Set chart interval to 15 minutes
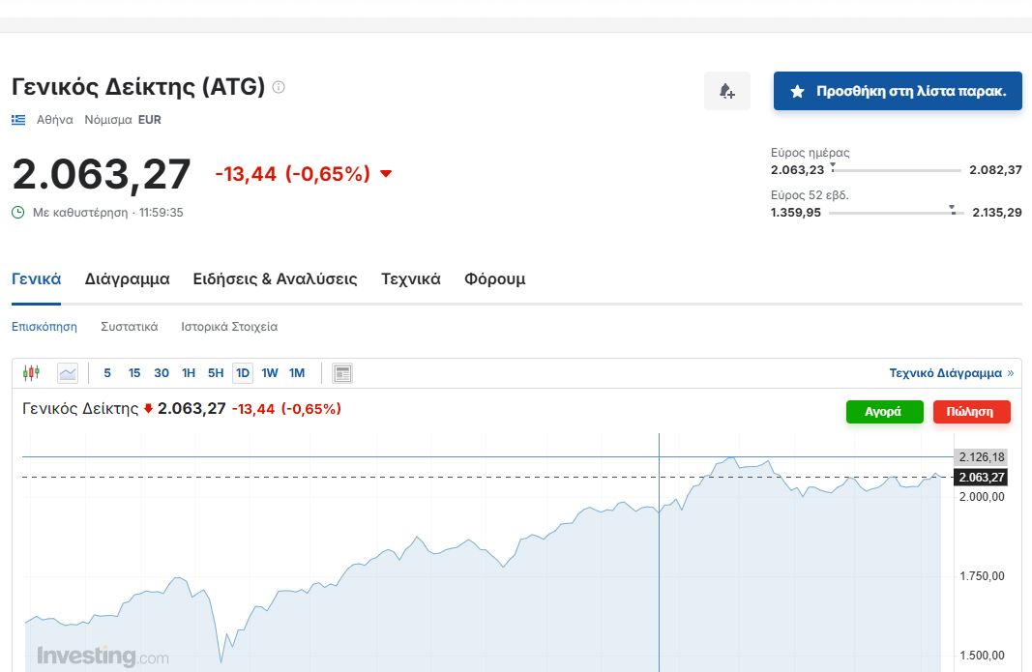Viewport: 1032px width, 672px height. point(134,373)
